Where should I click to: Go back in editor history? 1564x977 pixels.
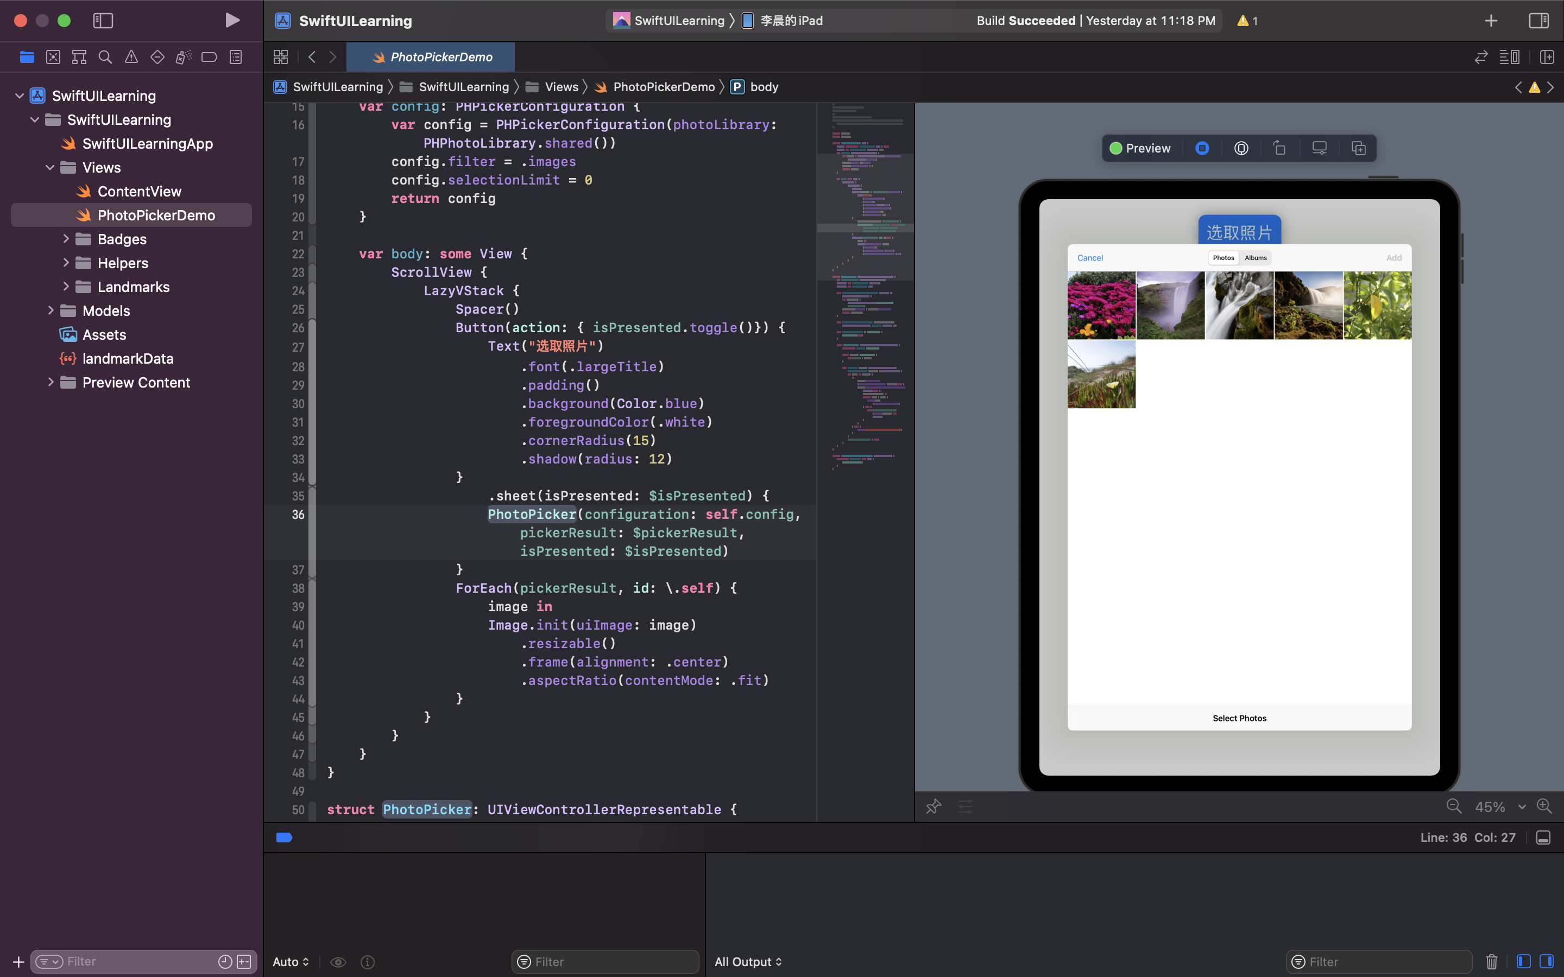(312, 57)
